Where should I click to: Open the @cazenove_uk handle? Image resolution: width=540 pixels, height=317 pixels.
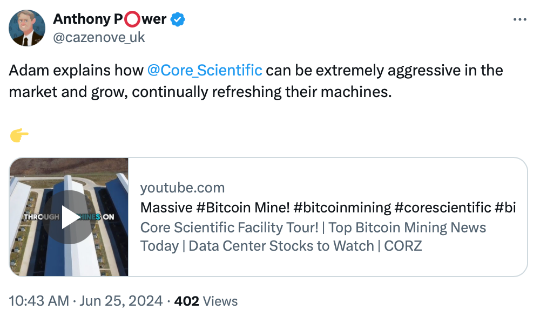pos(99,38)
